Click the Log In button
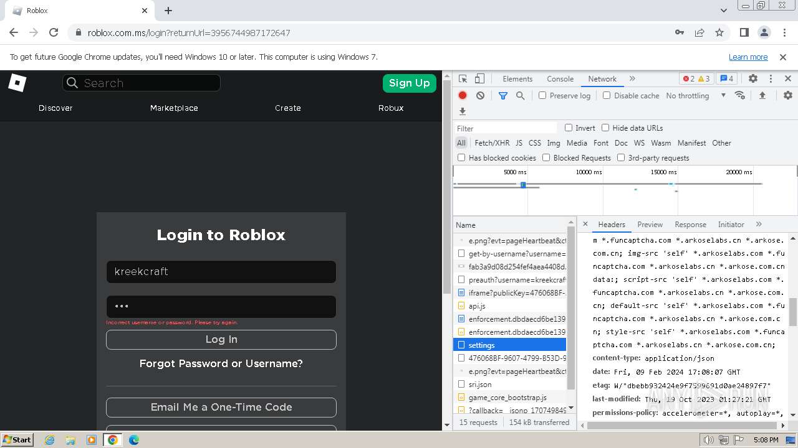This screenshot has width=798, height=448. point(221,340)
